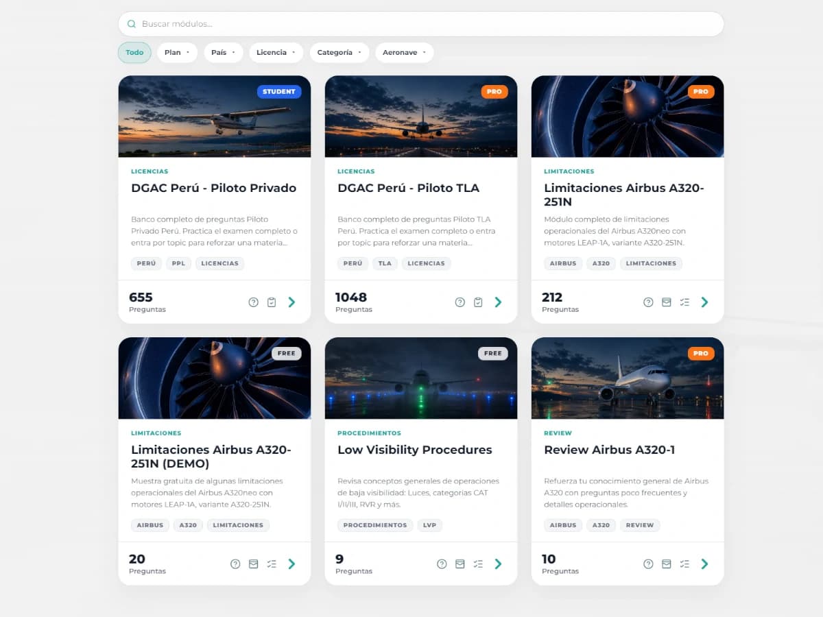Expand the País filter dropdown

click(223, 53)
